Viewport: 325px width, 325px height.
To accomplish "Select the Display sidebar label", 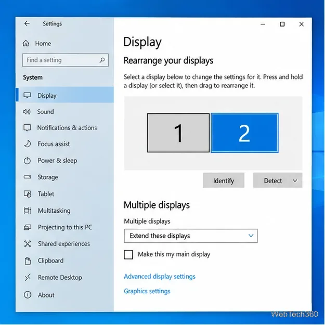I will [47, 96].
